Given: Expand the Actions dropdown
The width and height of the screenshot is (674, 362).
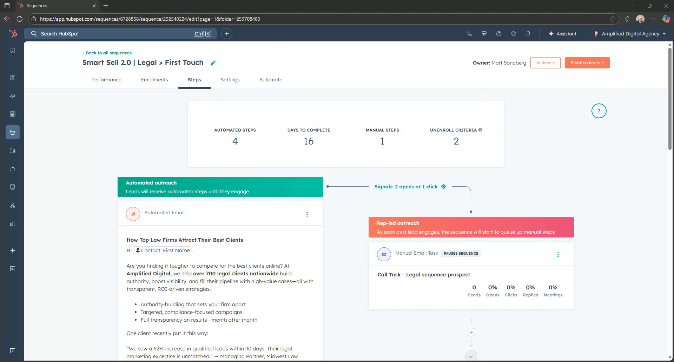Looking at the screenshot, I should point(545,63).
